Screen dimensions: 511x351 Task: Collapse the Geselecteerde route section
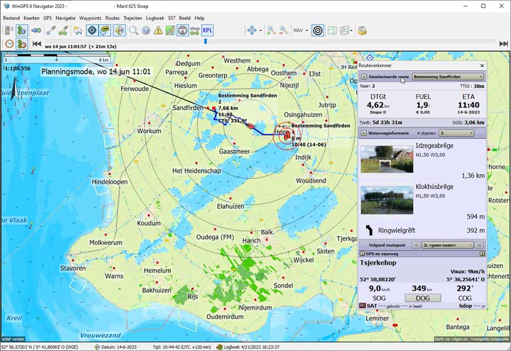364,77
